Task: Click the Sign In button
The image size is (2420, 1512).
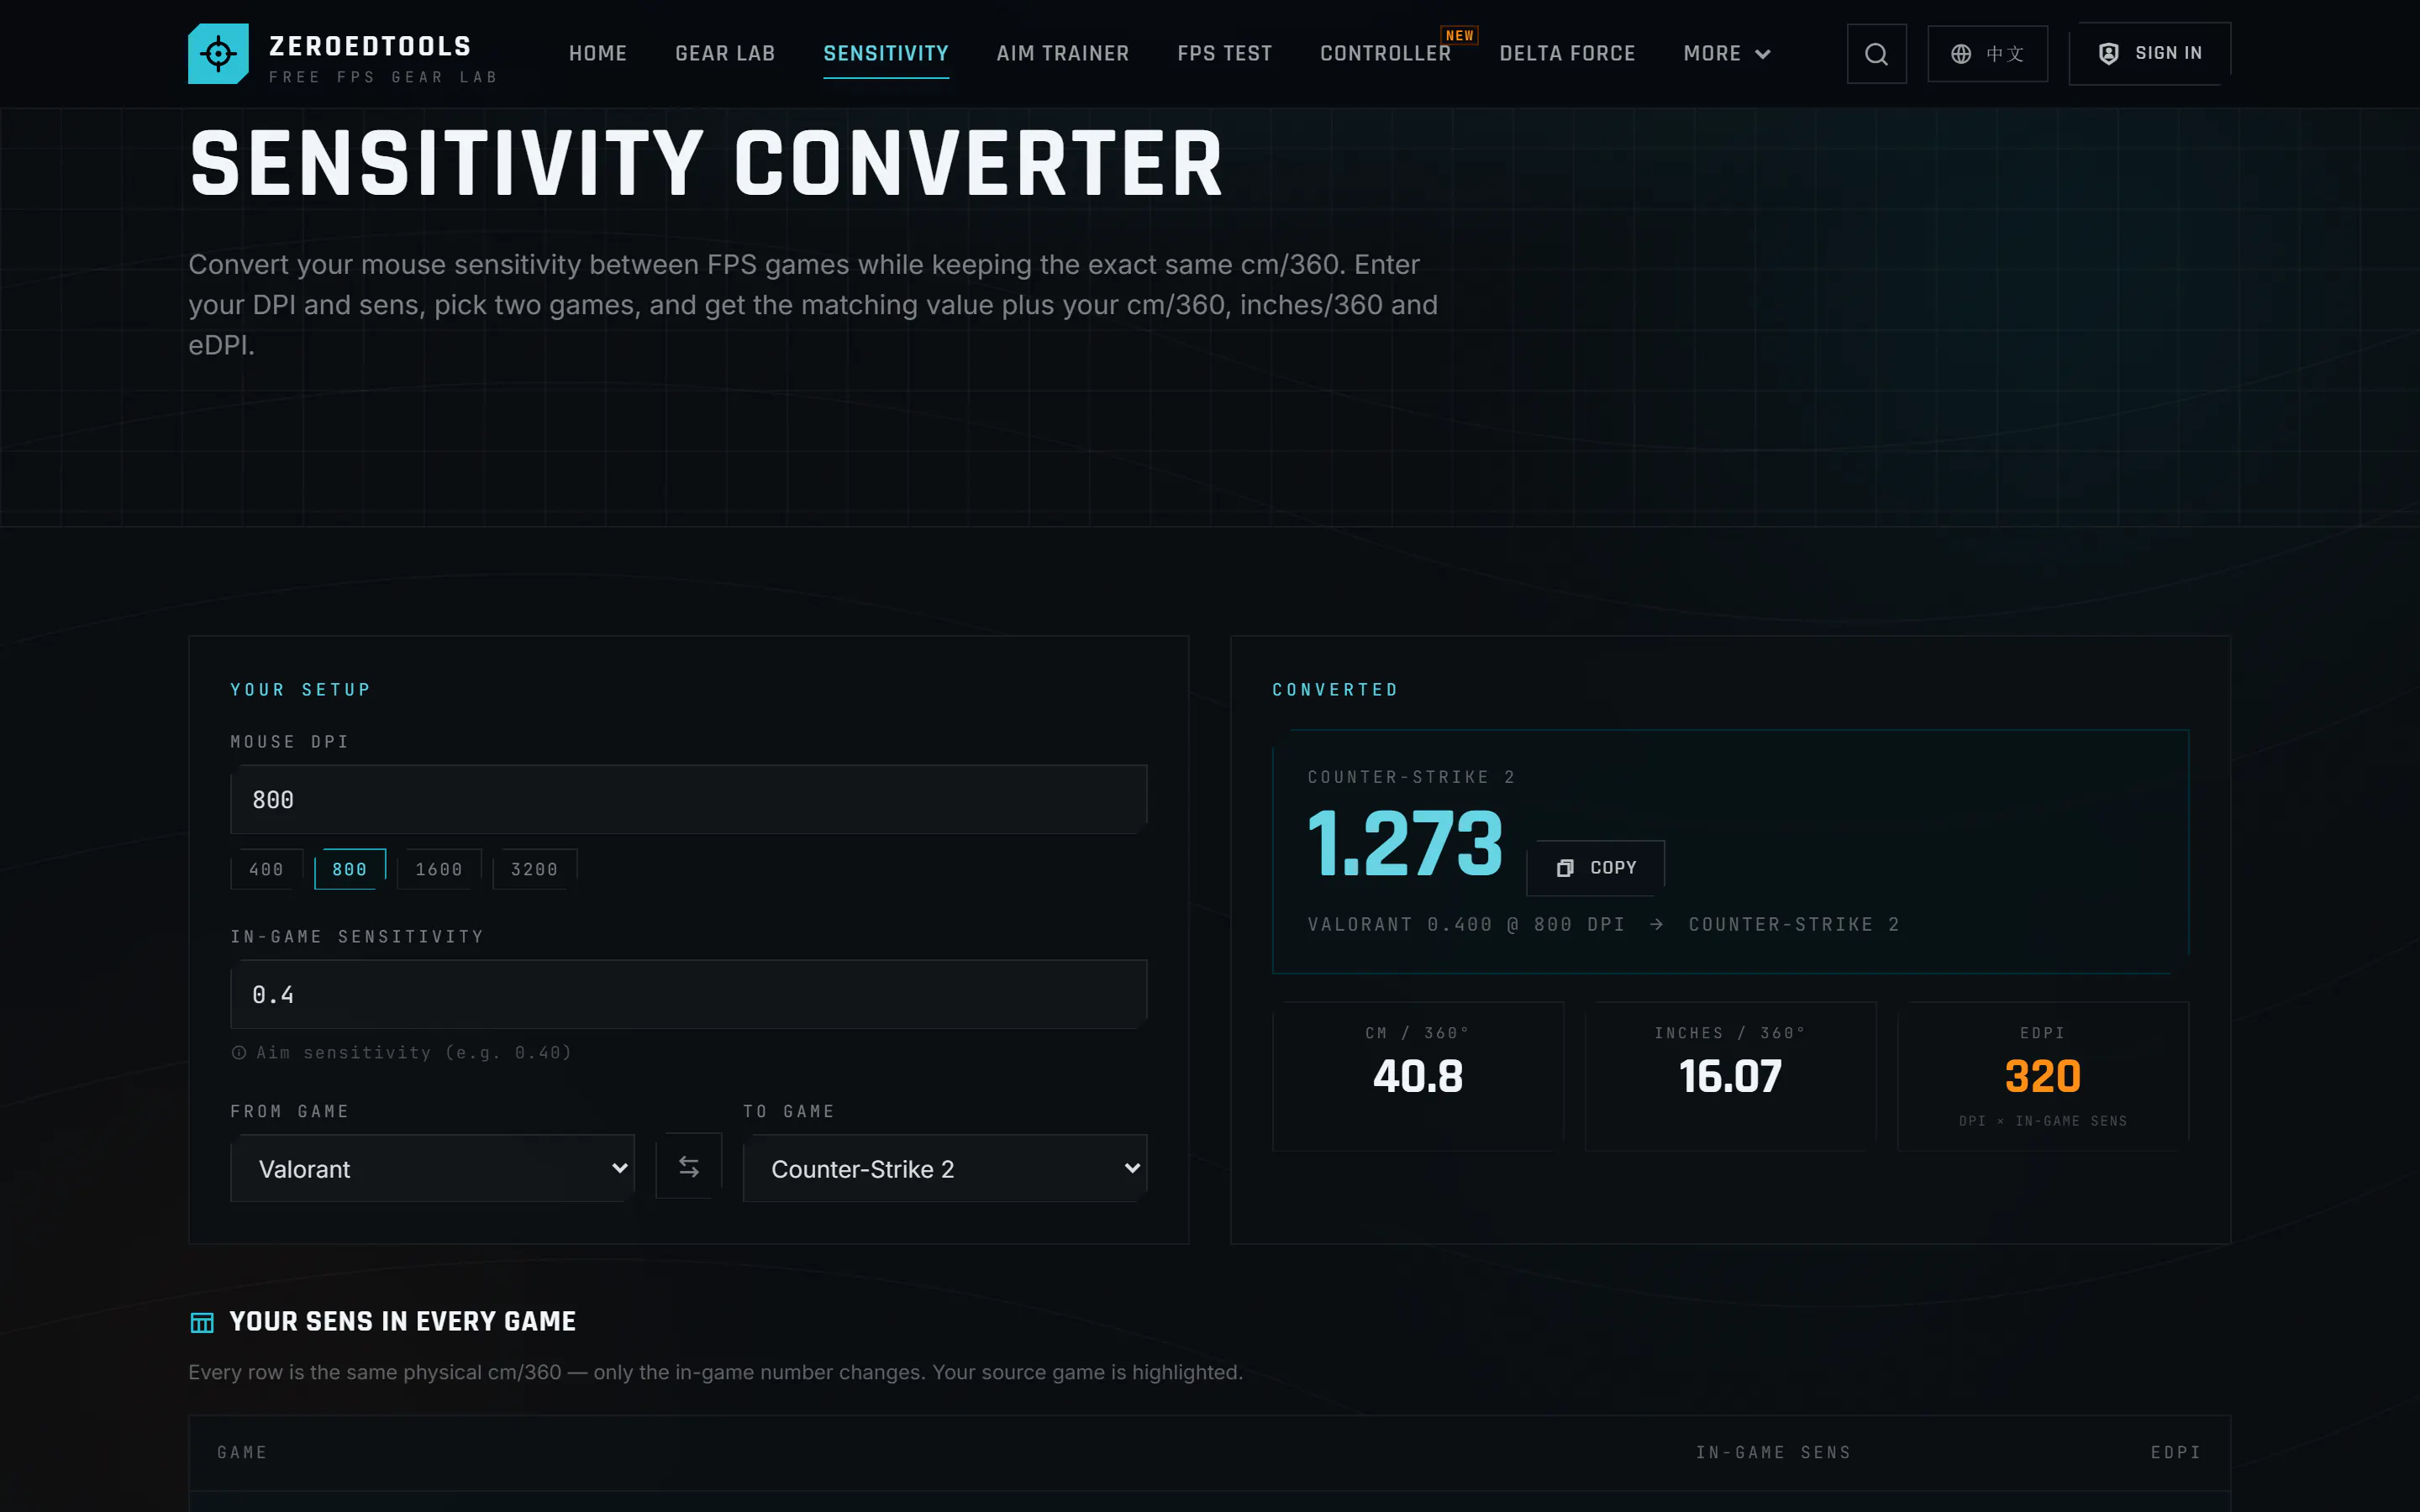Action: coord(2149,54)
